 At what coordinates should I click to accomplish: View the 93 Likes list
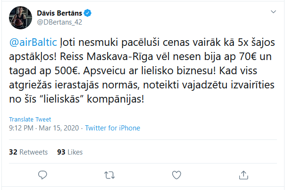[x=70, y=152]
